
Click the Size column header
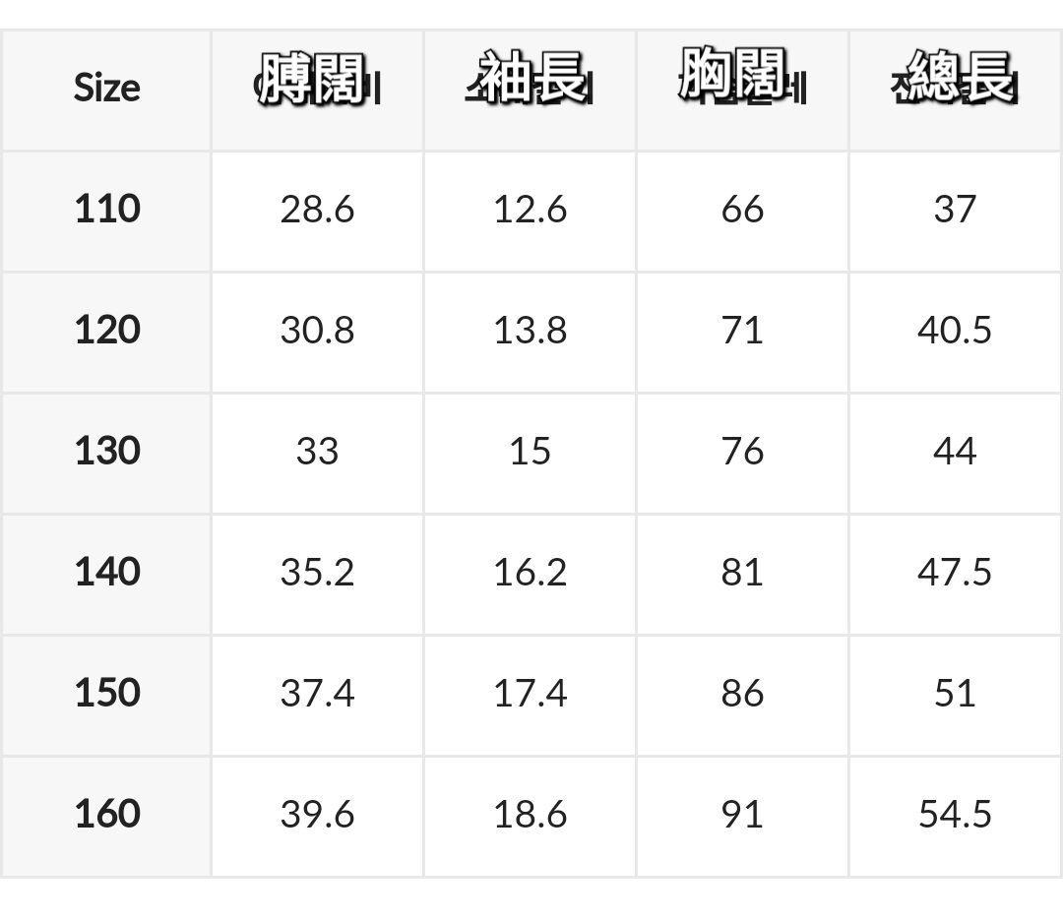click(106, 89)
